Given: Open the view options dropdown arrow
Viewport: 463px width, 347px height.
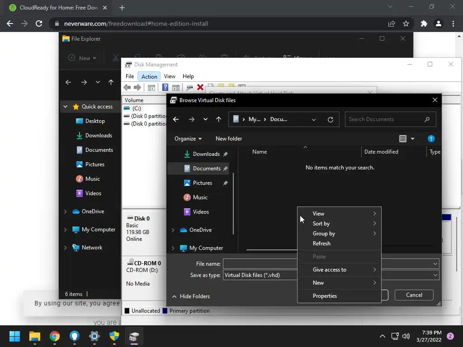Looking at the screenshot, I should pyautogui.click(x=412, y=139).
